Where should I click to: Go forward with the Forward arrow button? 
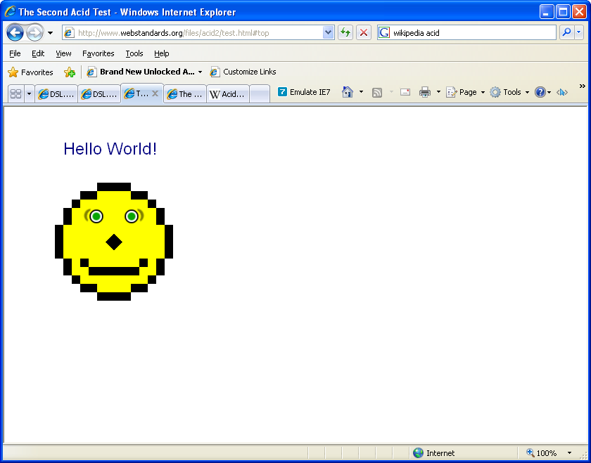pyautogui.click(x=34, y=33)
